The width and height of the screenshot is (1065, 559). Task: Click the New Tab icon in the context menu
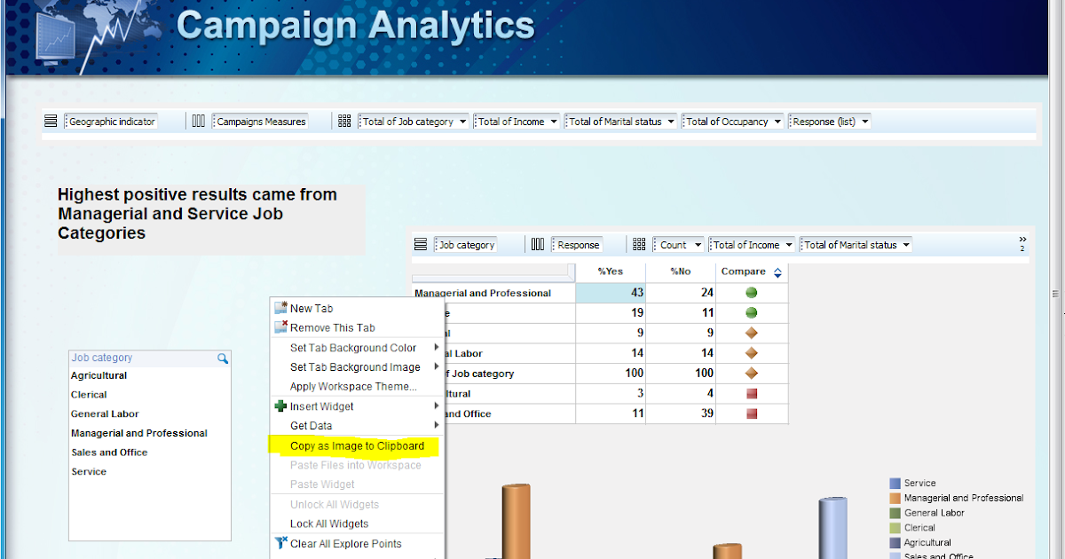point(281,308)
